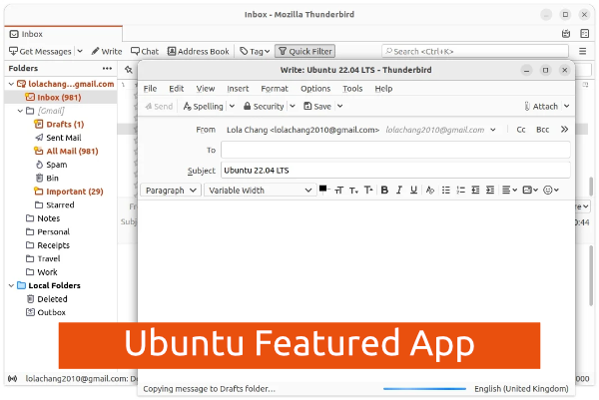This screenshot has height=400, width=599.
Task: Toggle italic formatting in compose window
Action: tap(399, 190)
